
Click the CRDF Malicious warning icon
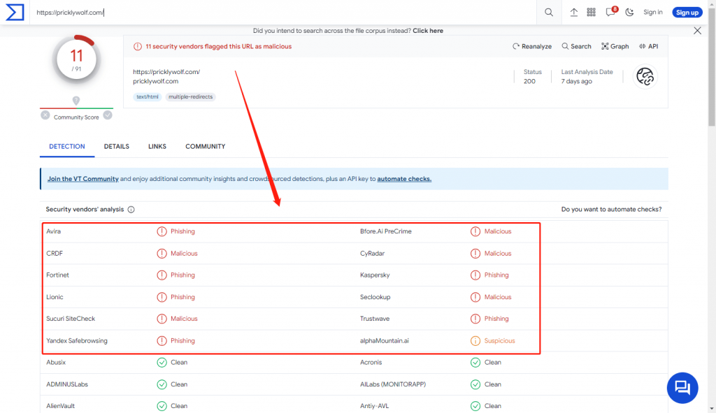pos(162,253)
